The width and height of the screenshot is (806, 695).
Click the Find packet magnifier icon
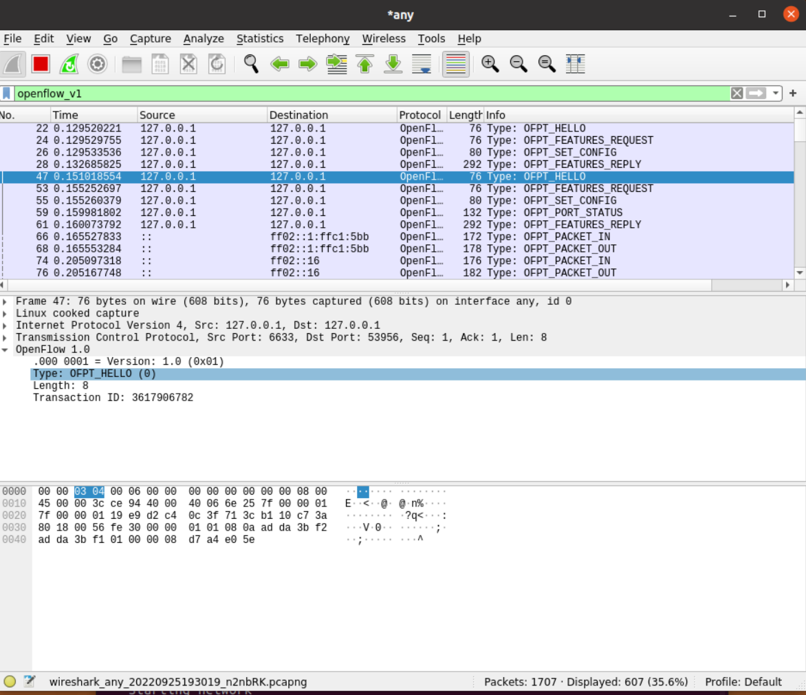coord(251,64)
